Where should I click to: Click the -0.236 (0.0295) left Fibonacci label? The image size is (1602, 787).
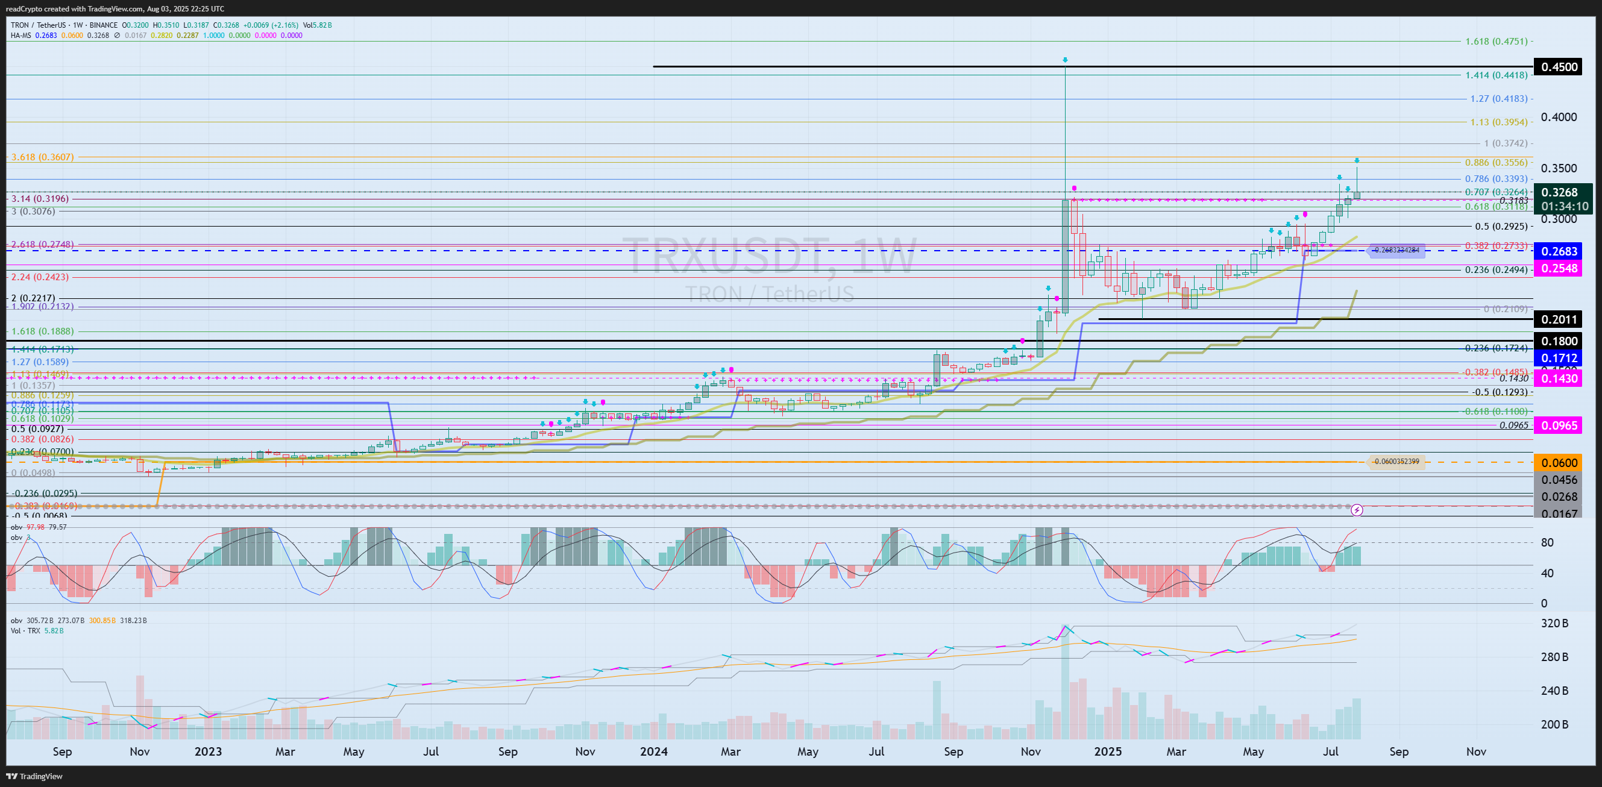pos(45,494)
